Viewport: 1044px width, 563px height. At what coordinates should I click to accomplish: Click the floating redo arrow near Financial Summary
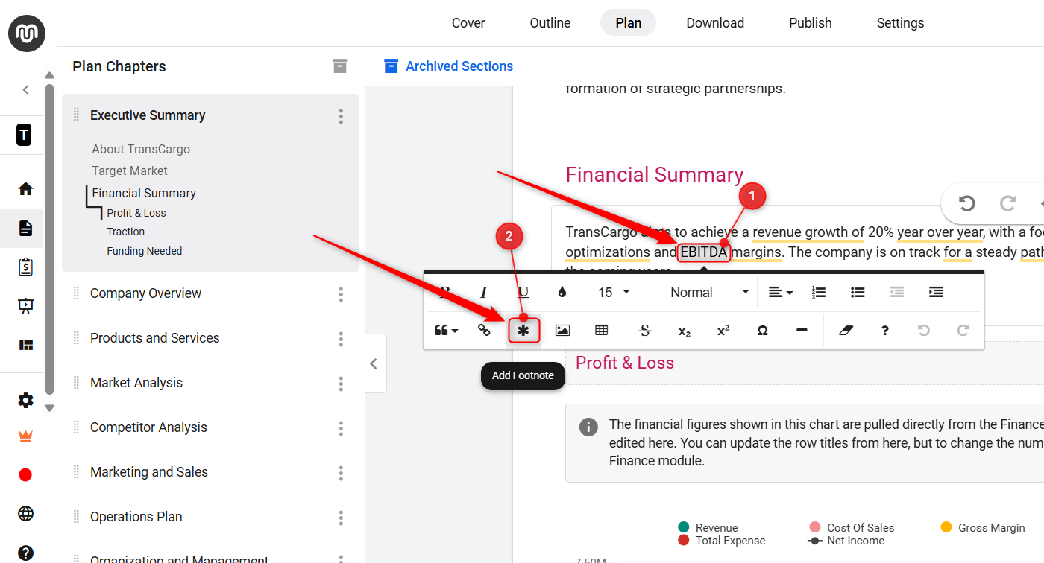1007,203
